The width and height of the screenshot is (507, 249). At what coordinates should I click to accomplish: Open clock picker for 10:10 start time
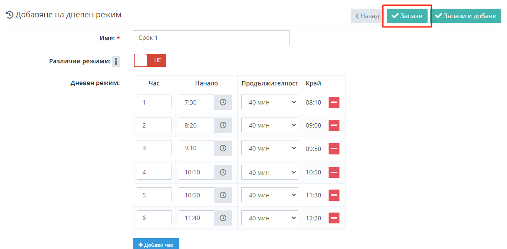(223, 172)
